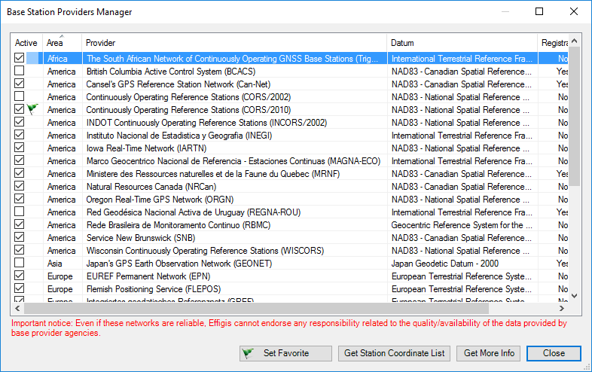
Task: Click the Active column header
Action: pos(26,43)
